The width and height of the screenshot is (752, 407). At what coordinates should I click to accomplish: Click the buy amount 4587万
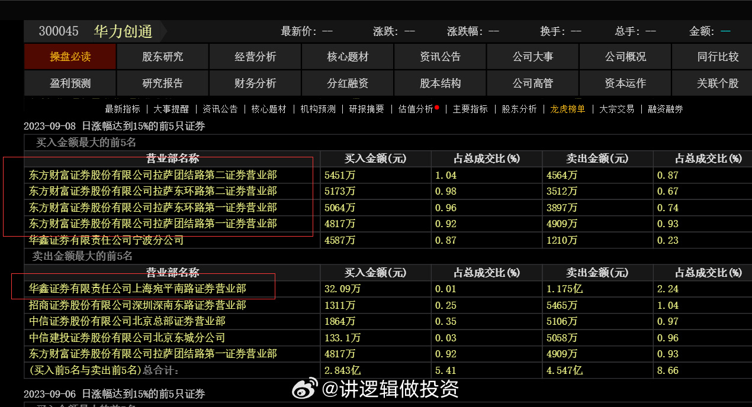point(340,240)
